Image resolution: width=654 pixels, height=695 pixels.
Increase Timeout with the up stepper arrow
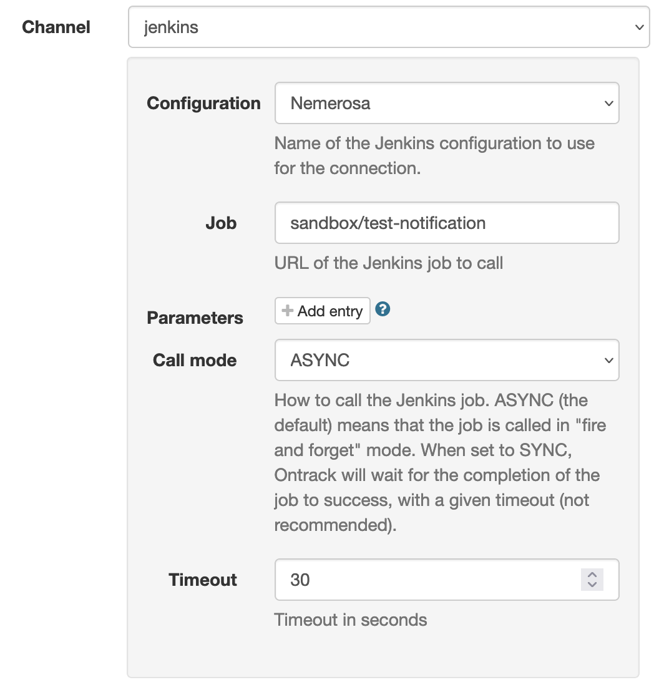(x=592, y=575)
